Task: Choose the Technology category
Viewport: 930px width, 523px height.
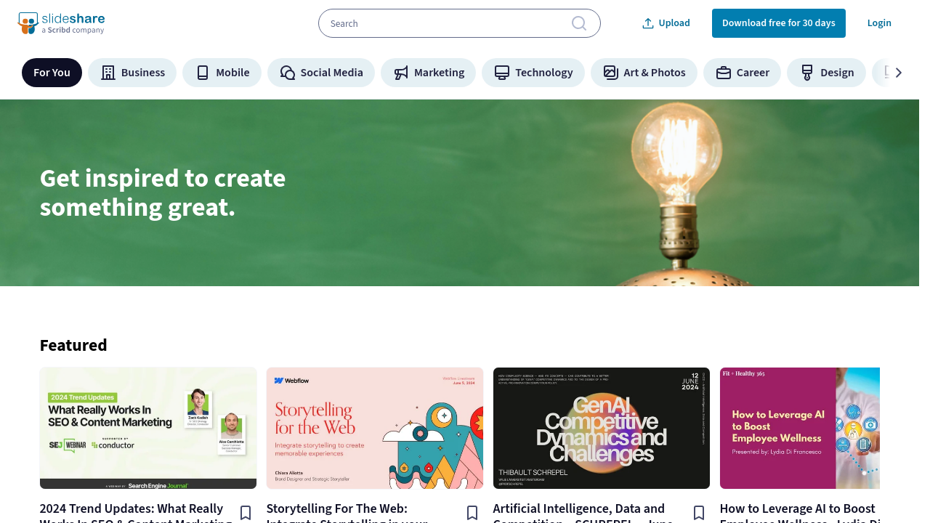Action: (x=533, y=73)
